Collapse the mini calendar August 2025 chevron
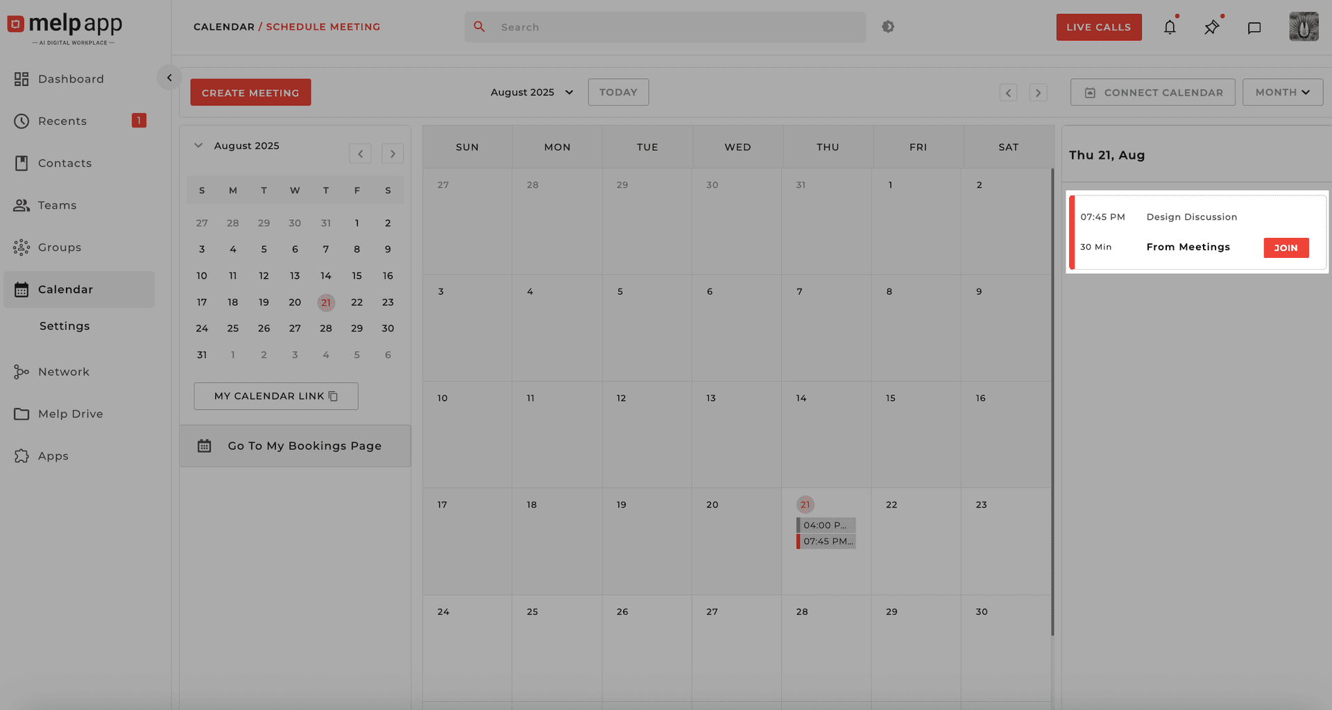The height and width of the screenshot is (710, 1332). (x=198, y=146)
